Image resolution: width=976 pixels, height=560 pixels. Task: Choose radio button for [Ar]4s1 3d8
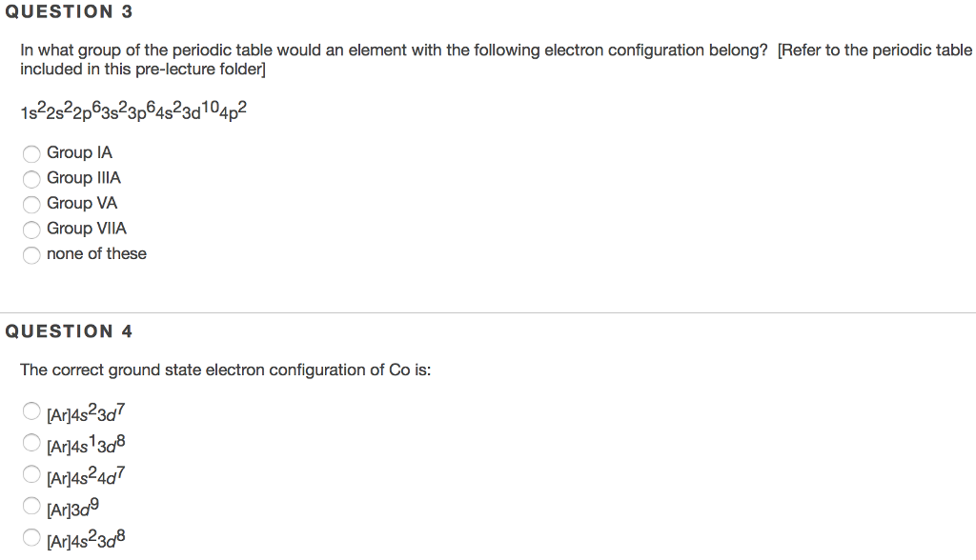tap(32, 443)
